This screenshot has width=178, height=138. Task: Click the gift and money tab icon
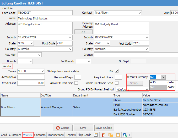point(125,135)
